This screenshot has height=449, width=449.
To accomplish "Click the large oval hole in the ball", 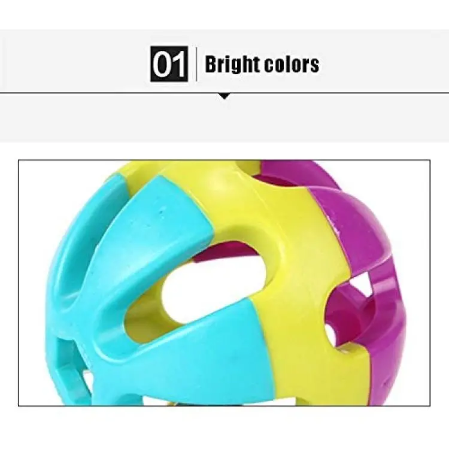I will pos(213,288).
